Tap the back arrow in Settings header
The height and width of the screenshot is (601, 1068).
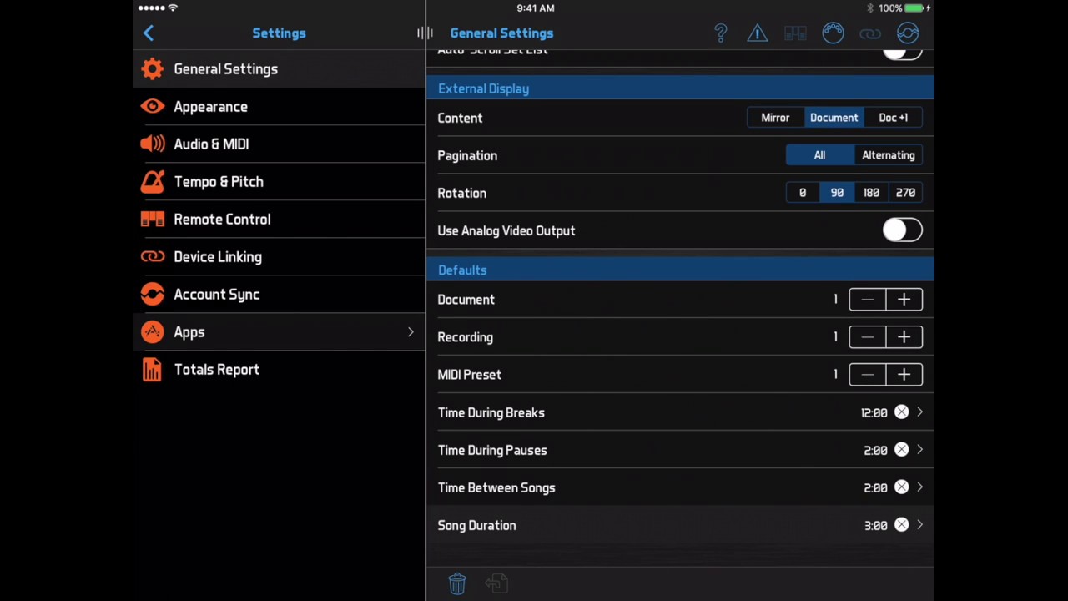click(x=149, y=33)
